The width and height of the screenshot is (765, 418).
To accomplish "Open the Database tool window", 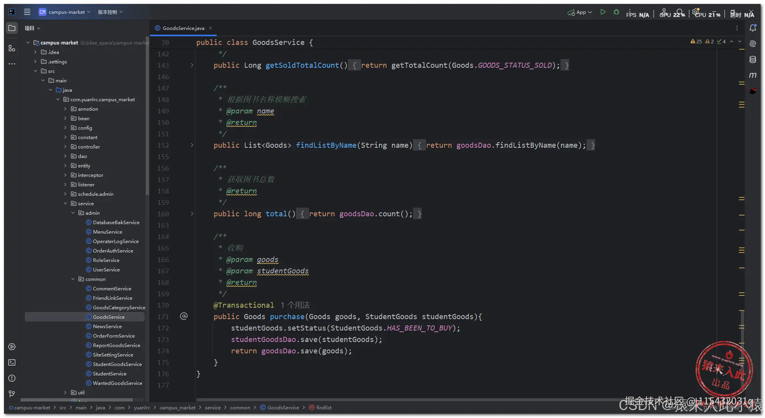I will click(753, 59).
